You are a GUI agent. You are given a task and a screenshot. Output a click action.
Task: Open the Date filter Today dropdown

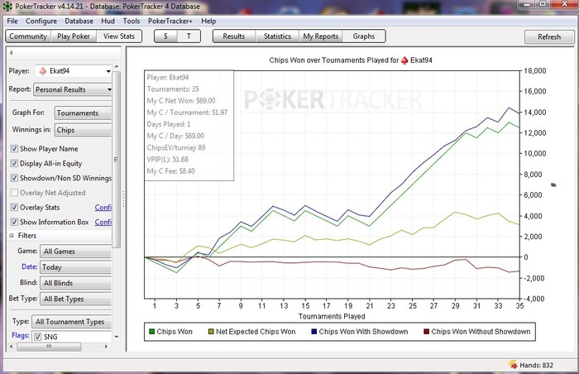click(x=76, y=266)
